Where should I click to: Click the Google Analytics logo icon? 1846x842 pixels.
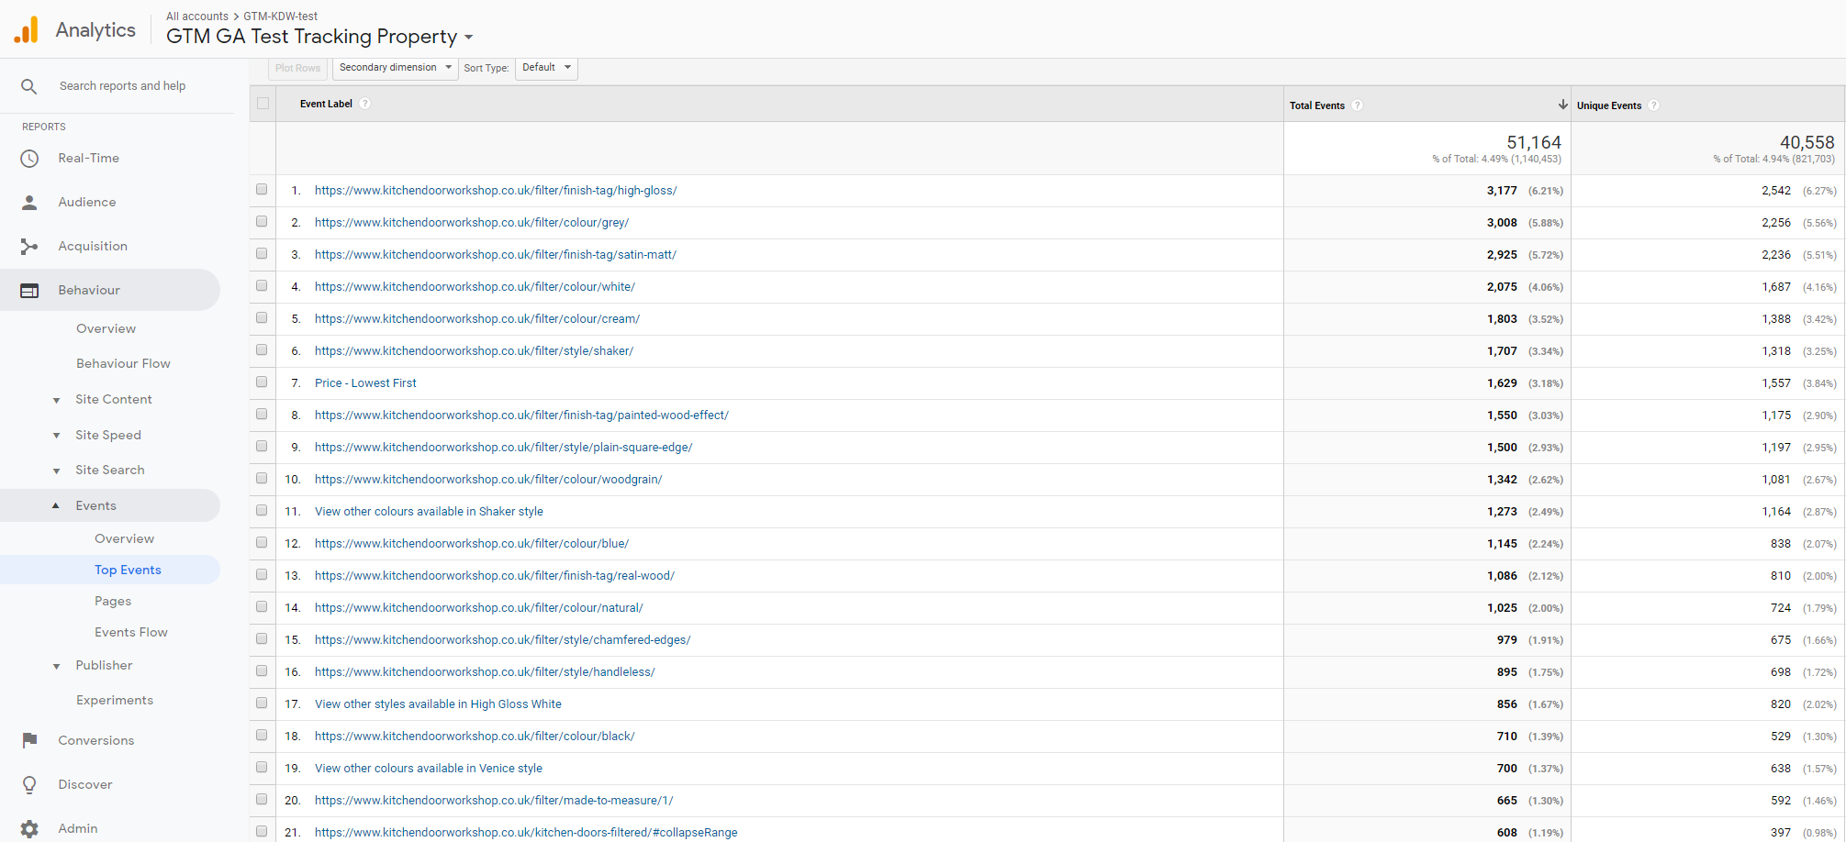point(27,30)
